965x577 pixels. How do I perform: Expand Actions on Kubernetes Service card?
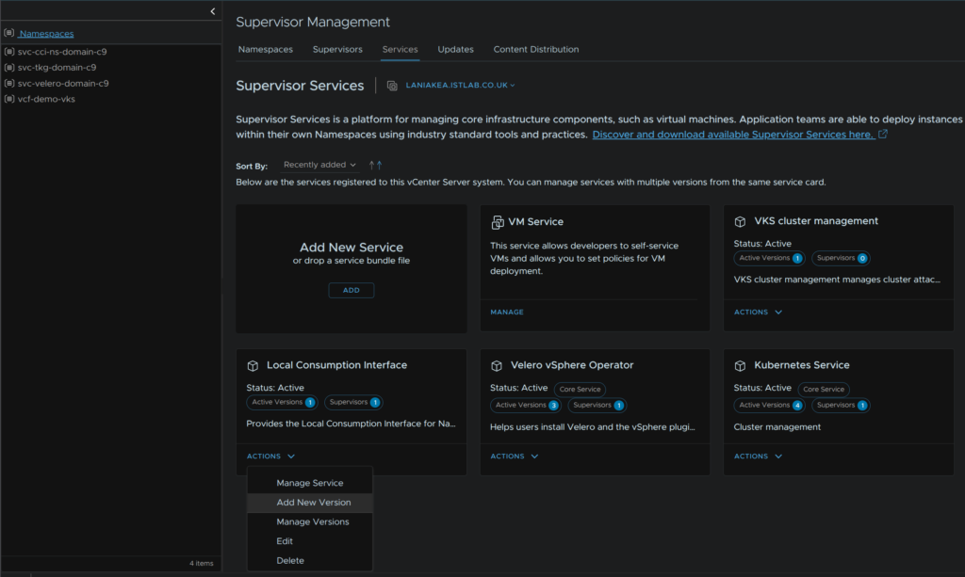(758, 457)
